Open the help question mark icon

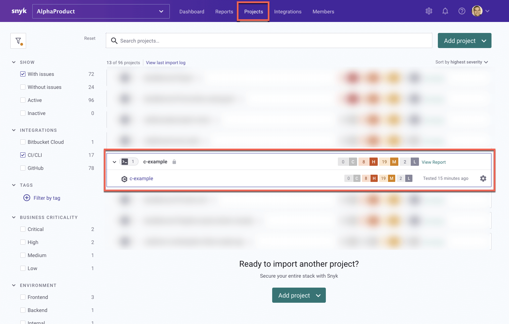click(462, 11)
